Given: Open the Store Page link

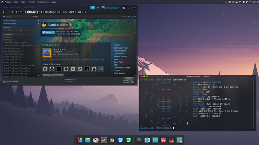Looking at the screenshot, I should 119,62.
